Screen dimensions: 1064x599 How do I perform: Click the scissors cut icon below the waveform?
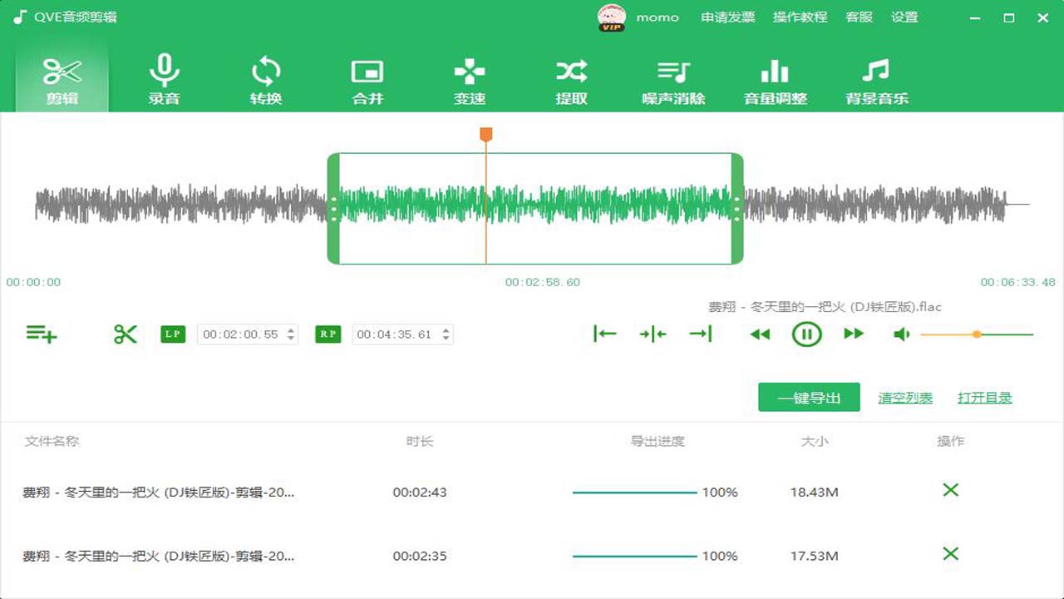click(125, 334)
